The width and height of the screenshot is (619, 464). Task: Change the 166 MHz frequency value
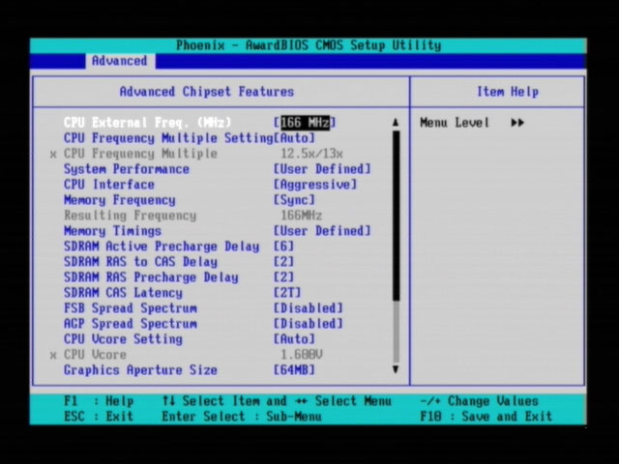[x=305, y=123]
